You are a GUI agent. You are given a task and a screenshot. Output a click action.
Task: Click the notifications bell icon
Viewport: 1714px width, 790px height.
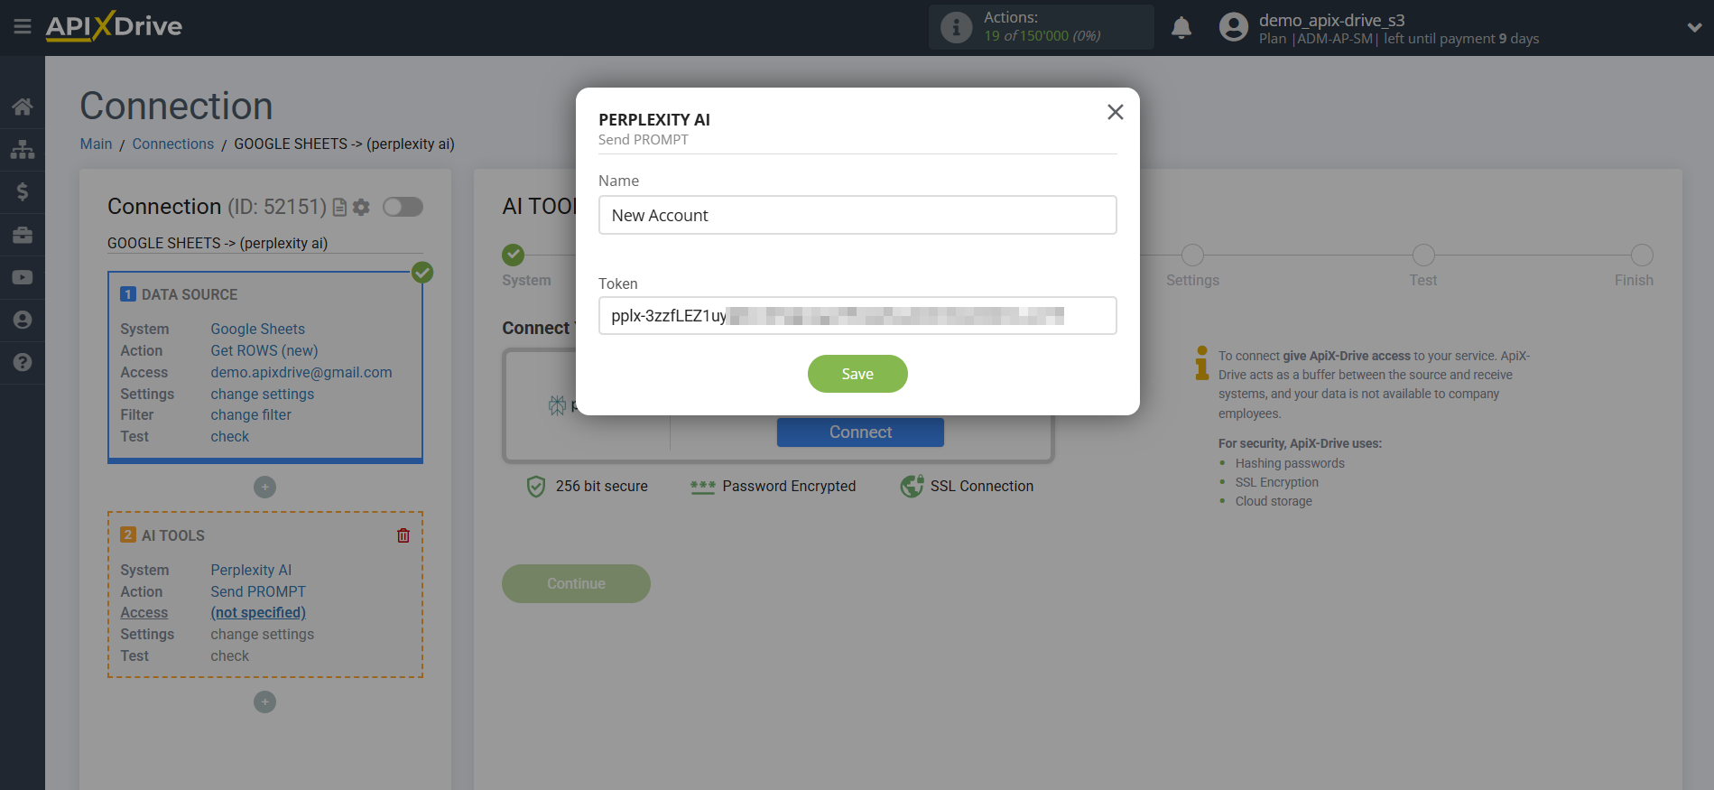tap(1181, 28)
